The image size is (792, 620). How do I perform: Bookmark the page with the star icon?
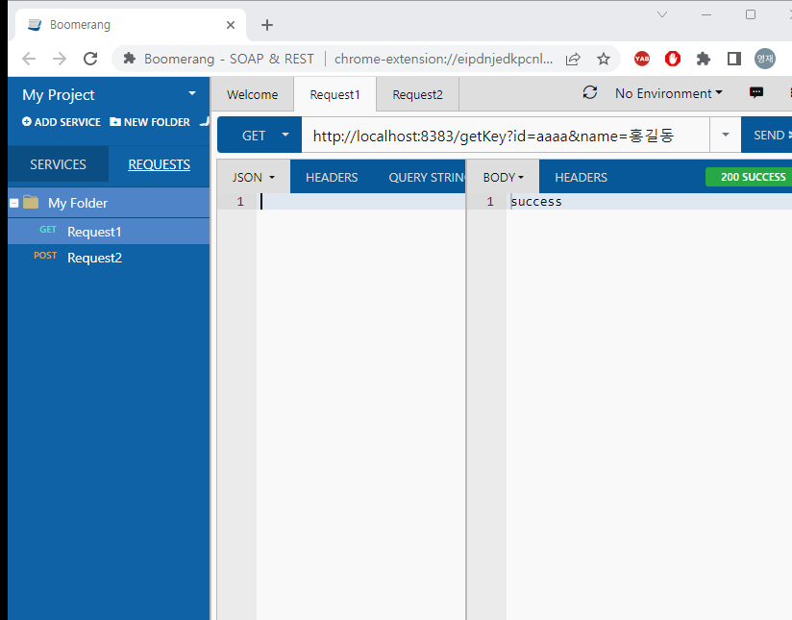pyautogui.click(x=603, y=60)
